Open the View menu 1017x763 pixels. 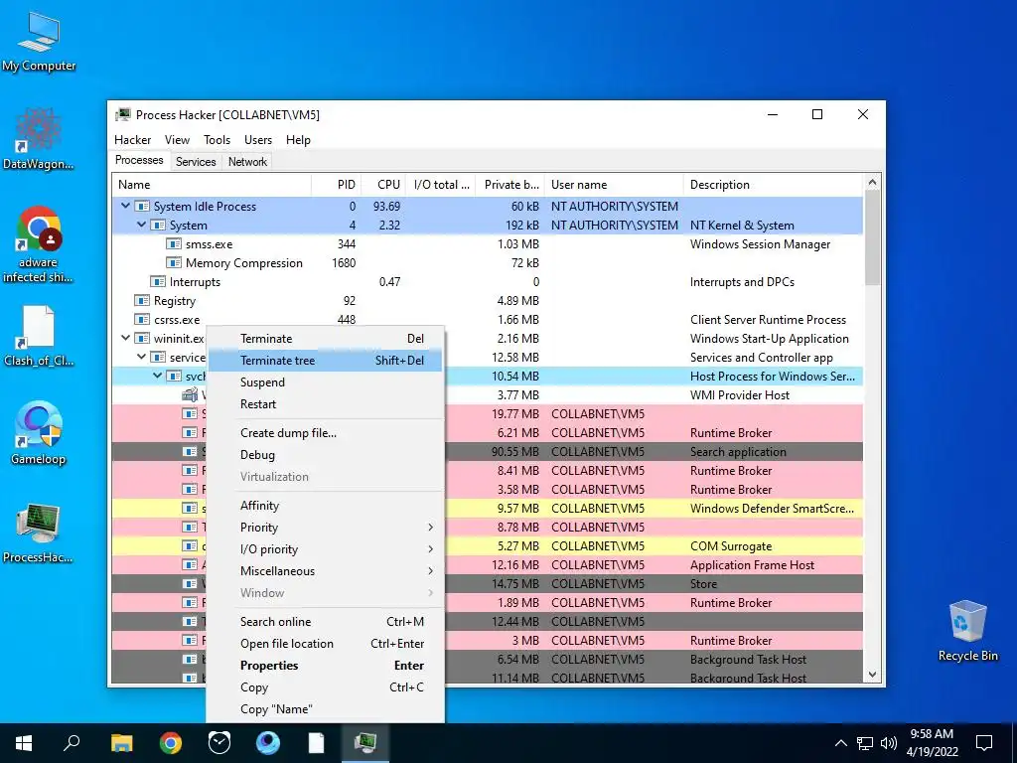(177, 139)
